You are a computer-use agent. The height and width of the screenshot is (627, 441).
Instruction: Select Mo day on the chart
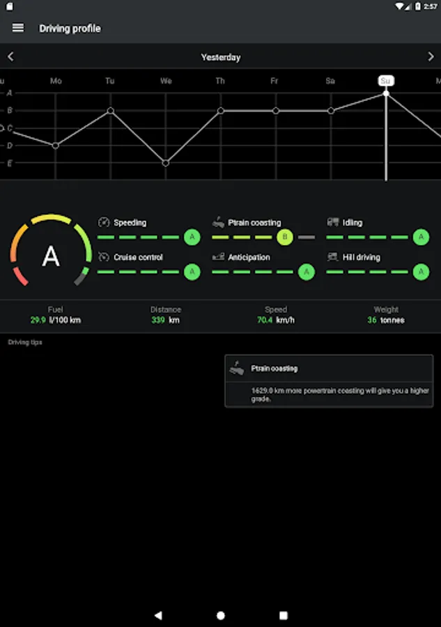56,81
